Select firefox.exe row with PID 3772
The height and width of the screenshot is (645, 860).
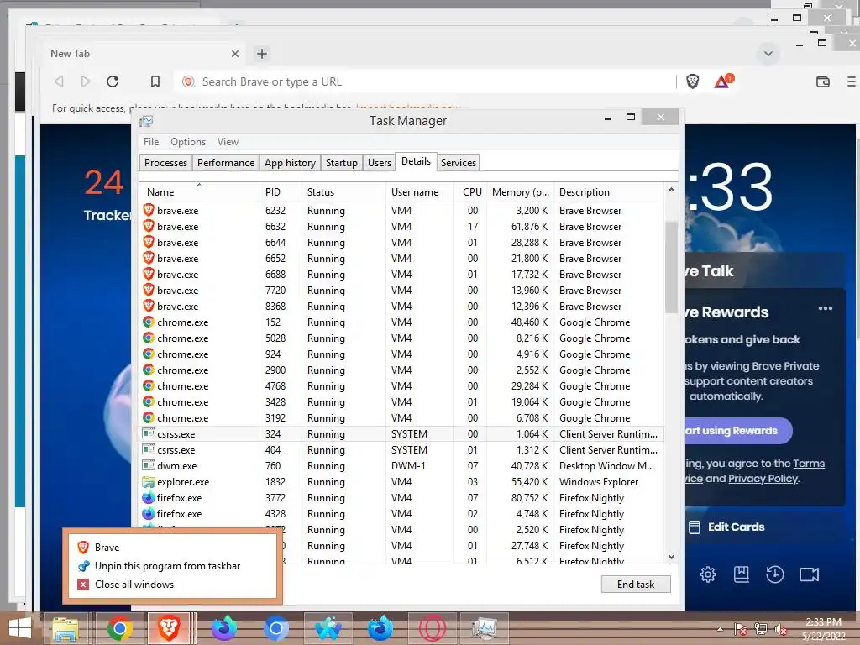401,498
